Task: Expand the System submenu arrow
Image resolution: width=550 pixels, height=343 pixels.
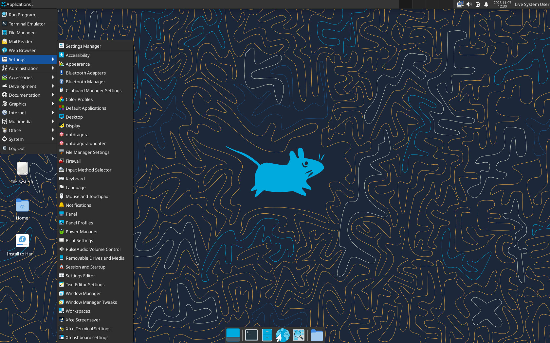Action: (53, 139)
